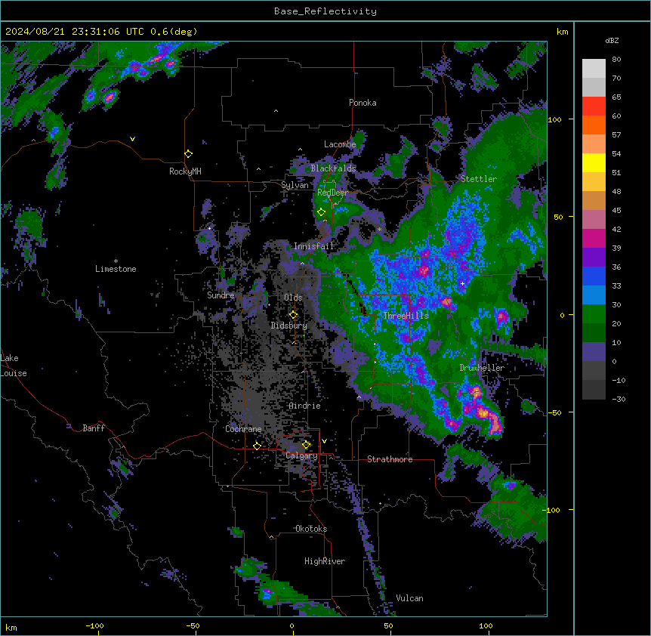Screen dimensions: 651x636
Task: Click the 65 value in dBZ legend
Action: 616,97
